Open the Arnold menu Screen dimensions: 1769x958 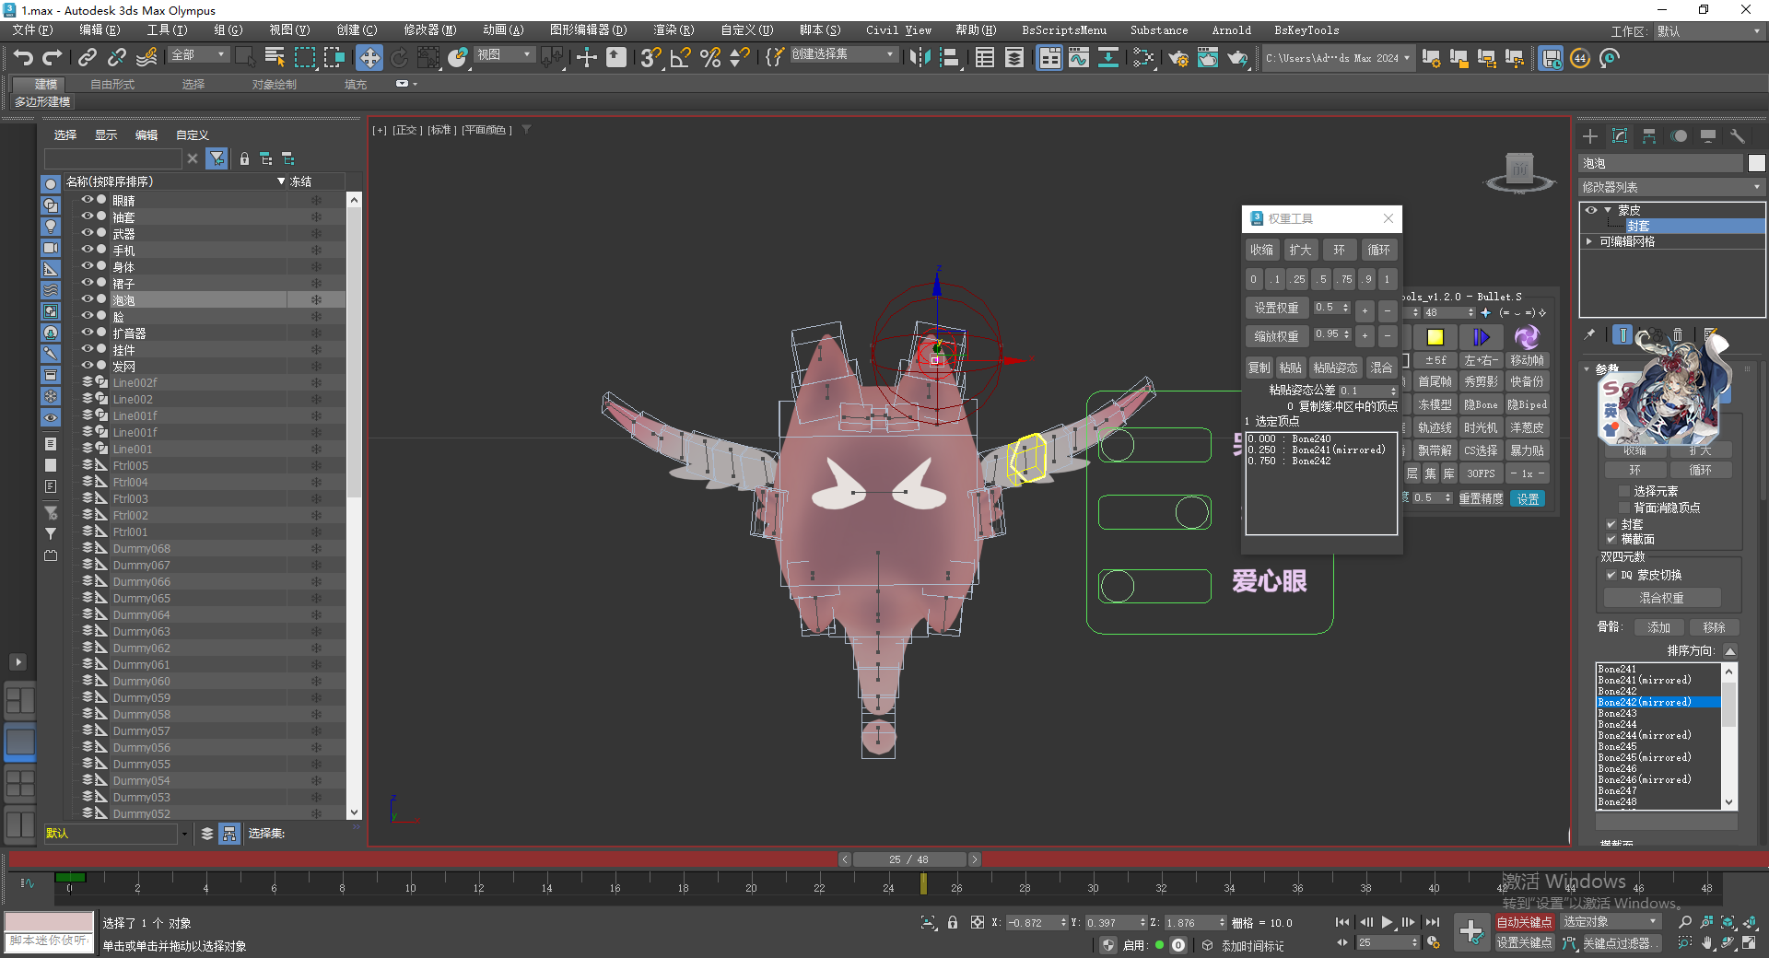(1231, 30)
